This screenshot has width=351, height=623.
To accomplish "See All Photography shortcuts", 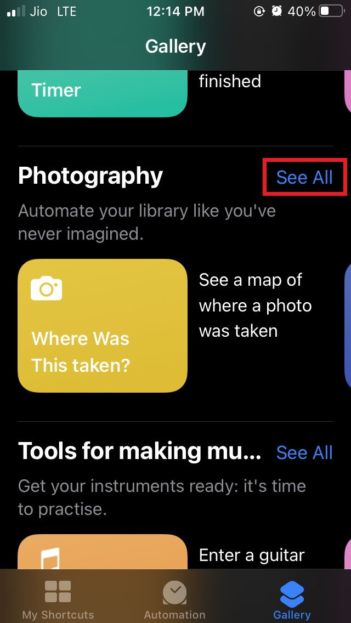I will 304,177.
